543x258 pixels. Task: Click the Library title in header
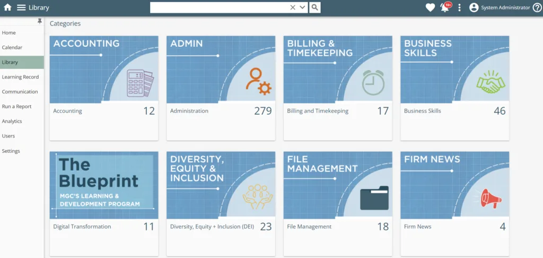coord(39,7)
